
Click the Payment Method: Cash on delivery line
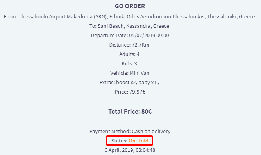[x=130, y=132]
